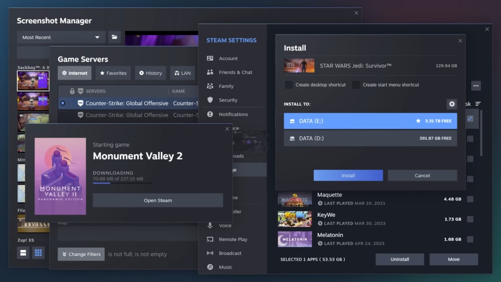Screen dimensions: 501x282
Task: Click the Melatonin game thumbnail
Action: pos(295,239)
